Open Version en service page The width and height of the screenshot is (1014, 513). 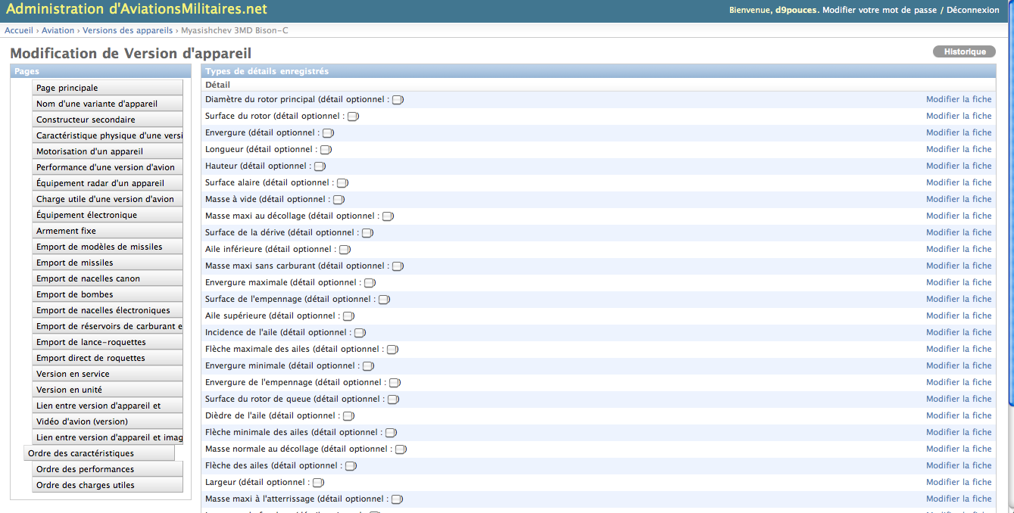(107, 374)
